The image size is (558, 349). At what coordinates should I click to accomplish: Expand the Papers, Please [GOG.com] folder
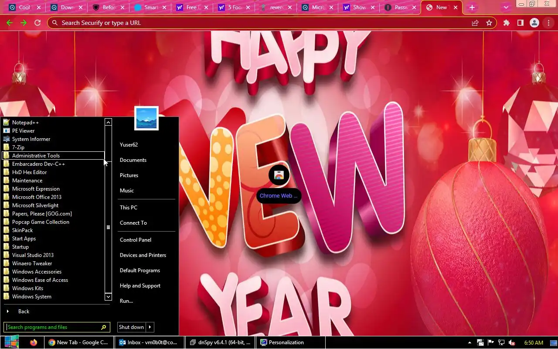(x=53, y=214)
